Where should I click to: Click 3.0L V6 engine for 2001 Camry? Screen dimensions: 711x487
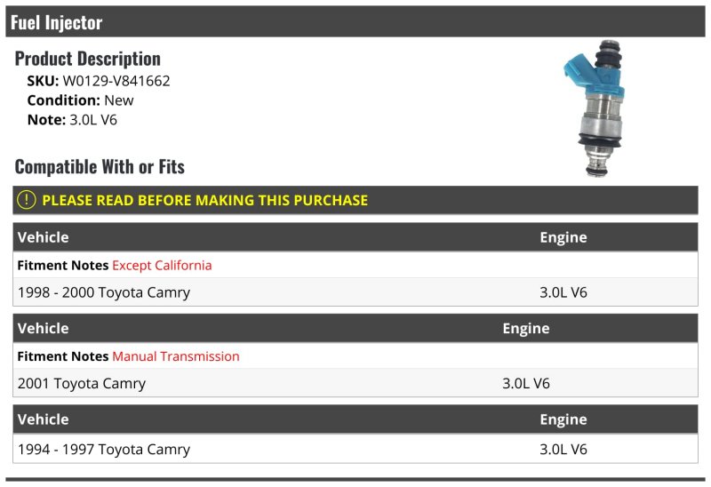coord(526,383)
